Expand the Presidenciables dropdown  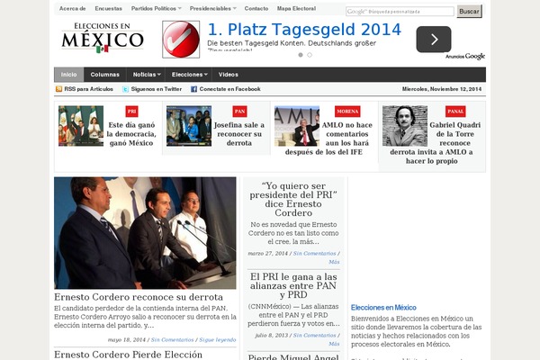(x=212, y=9)
